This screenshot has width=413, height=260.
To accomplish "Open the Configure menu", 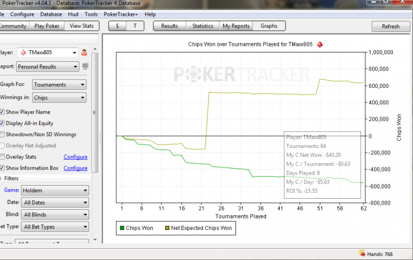I will (x=22, y=15).
